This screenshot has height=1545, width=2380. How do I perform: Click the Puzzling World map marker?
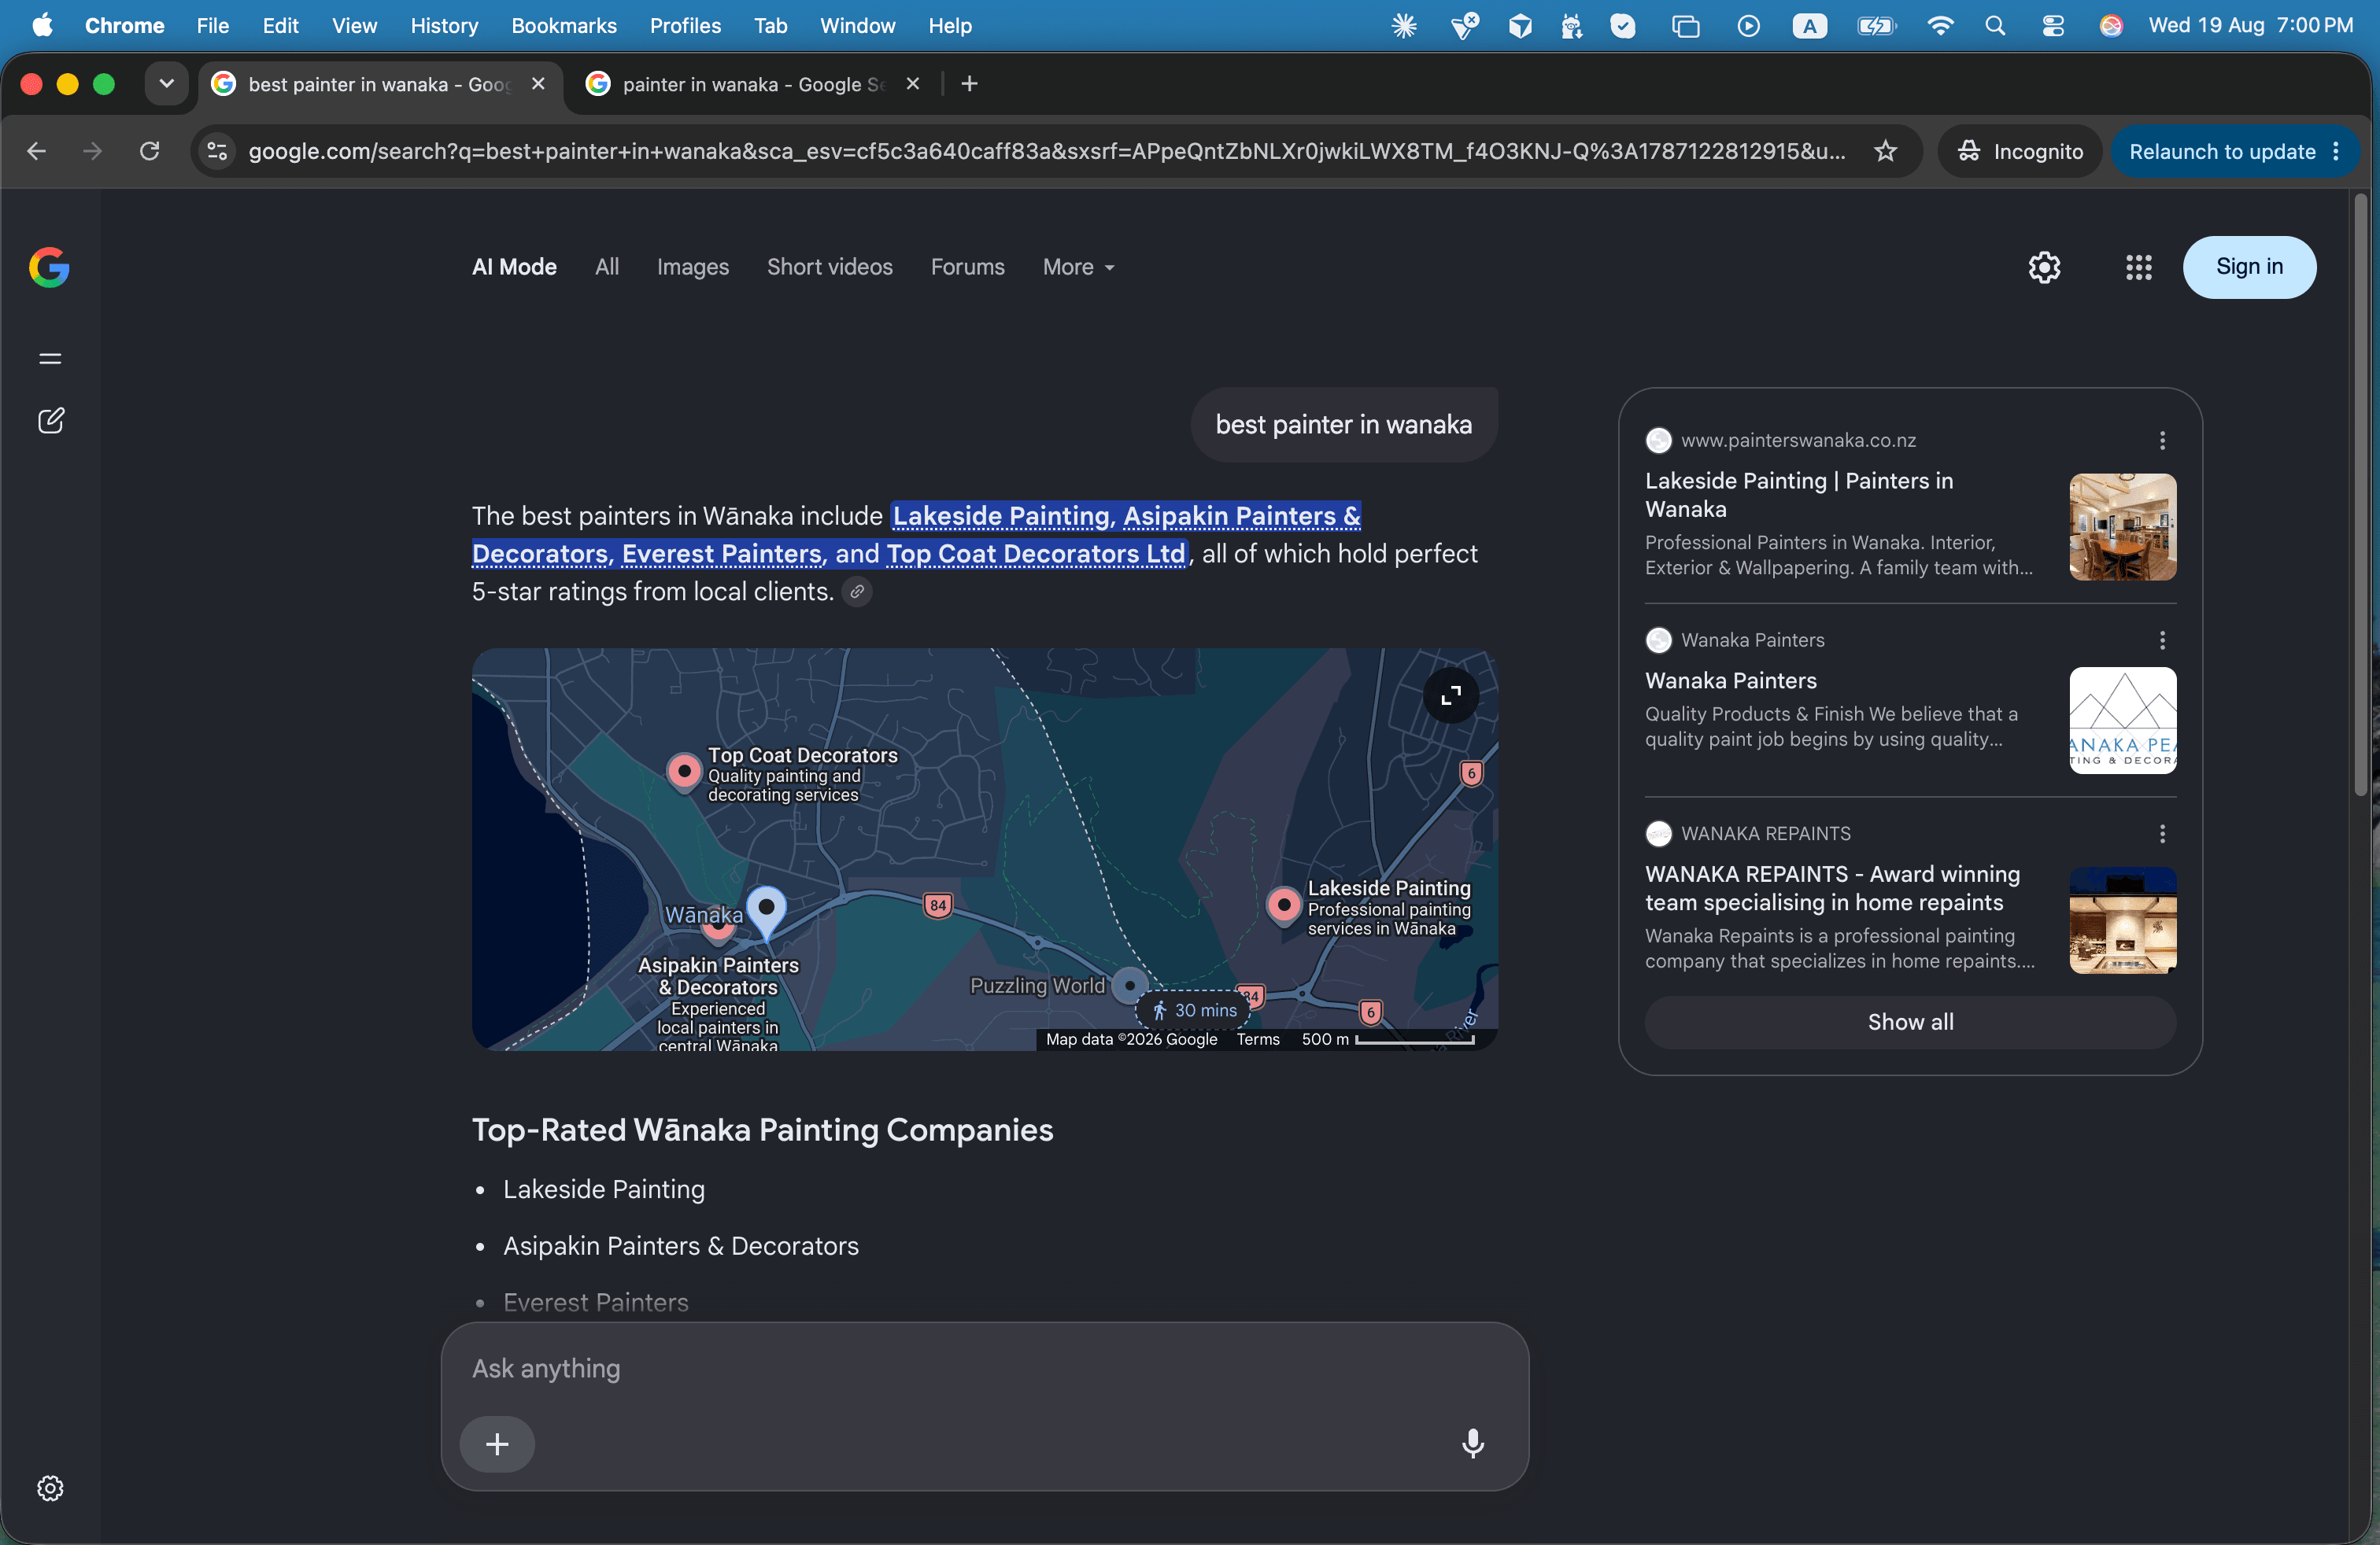click(x=1130, y=984)
